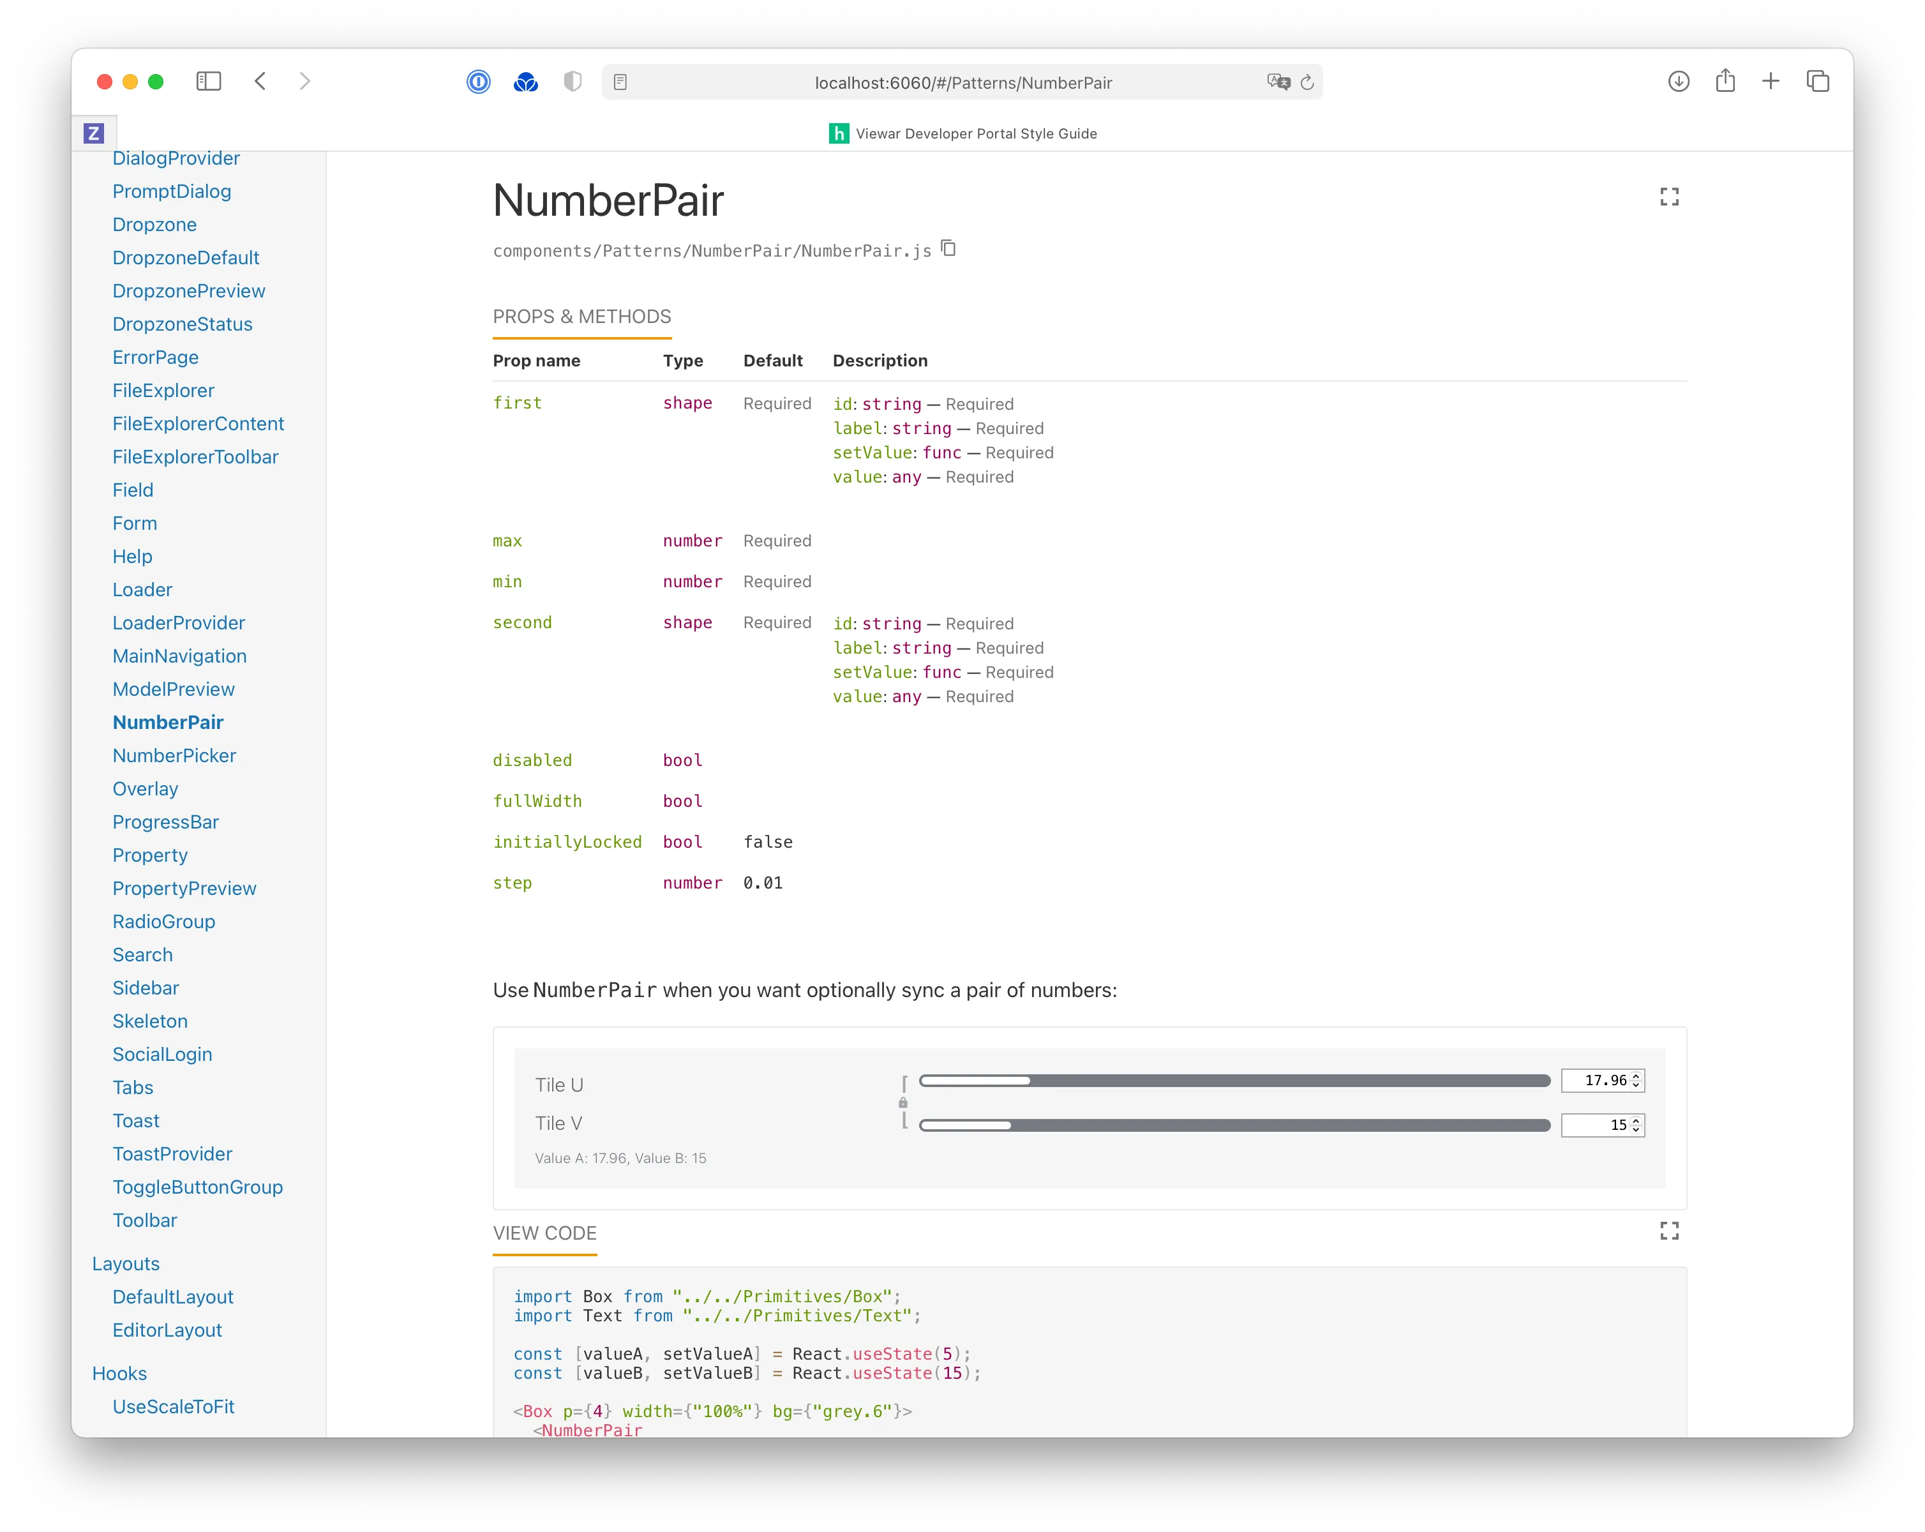Open the Layouts section heading link
The width and height of the screenshot is (1925, 1532).
(126, 1263)
